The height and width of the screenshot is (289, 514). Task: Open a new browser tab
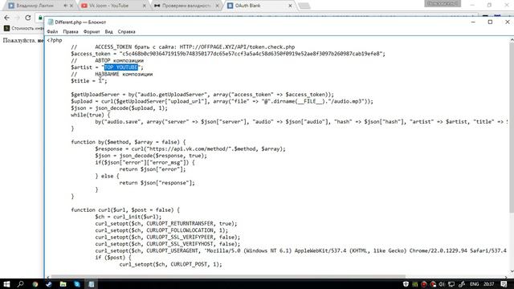point(304,6)
